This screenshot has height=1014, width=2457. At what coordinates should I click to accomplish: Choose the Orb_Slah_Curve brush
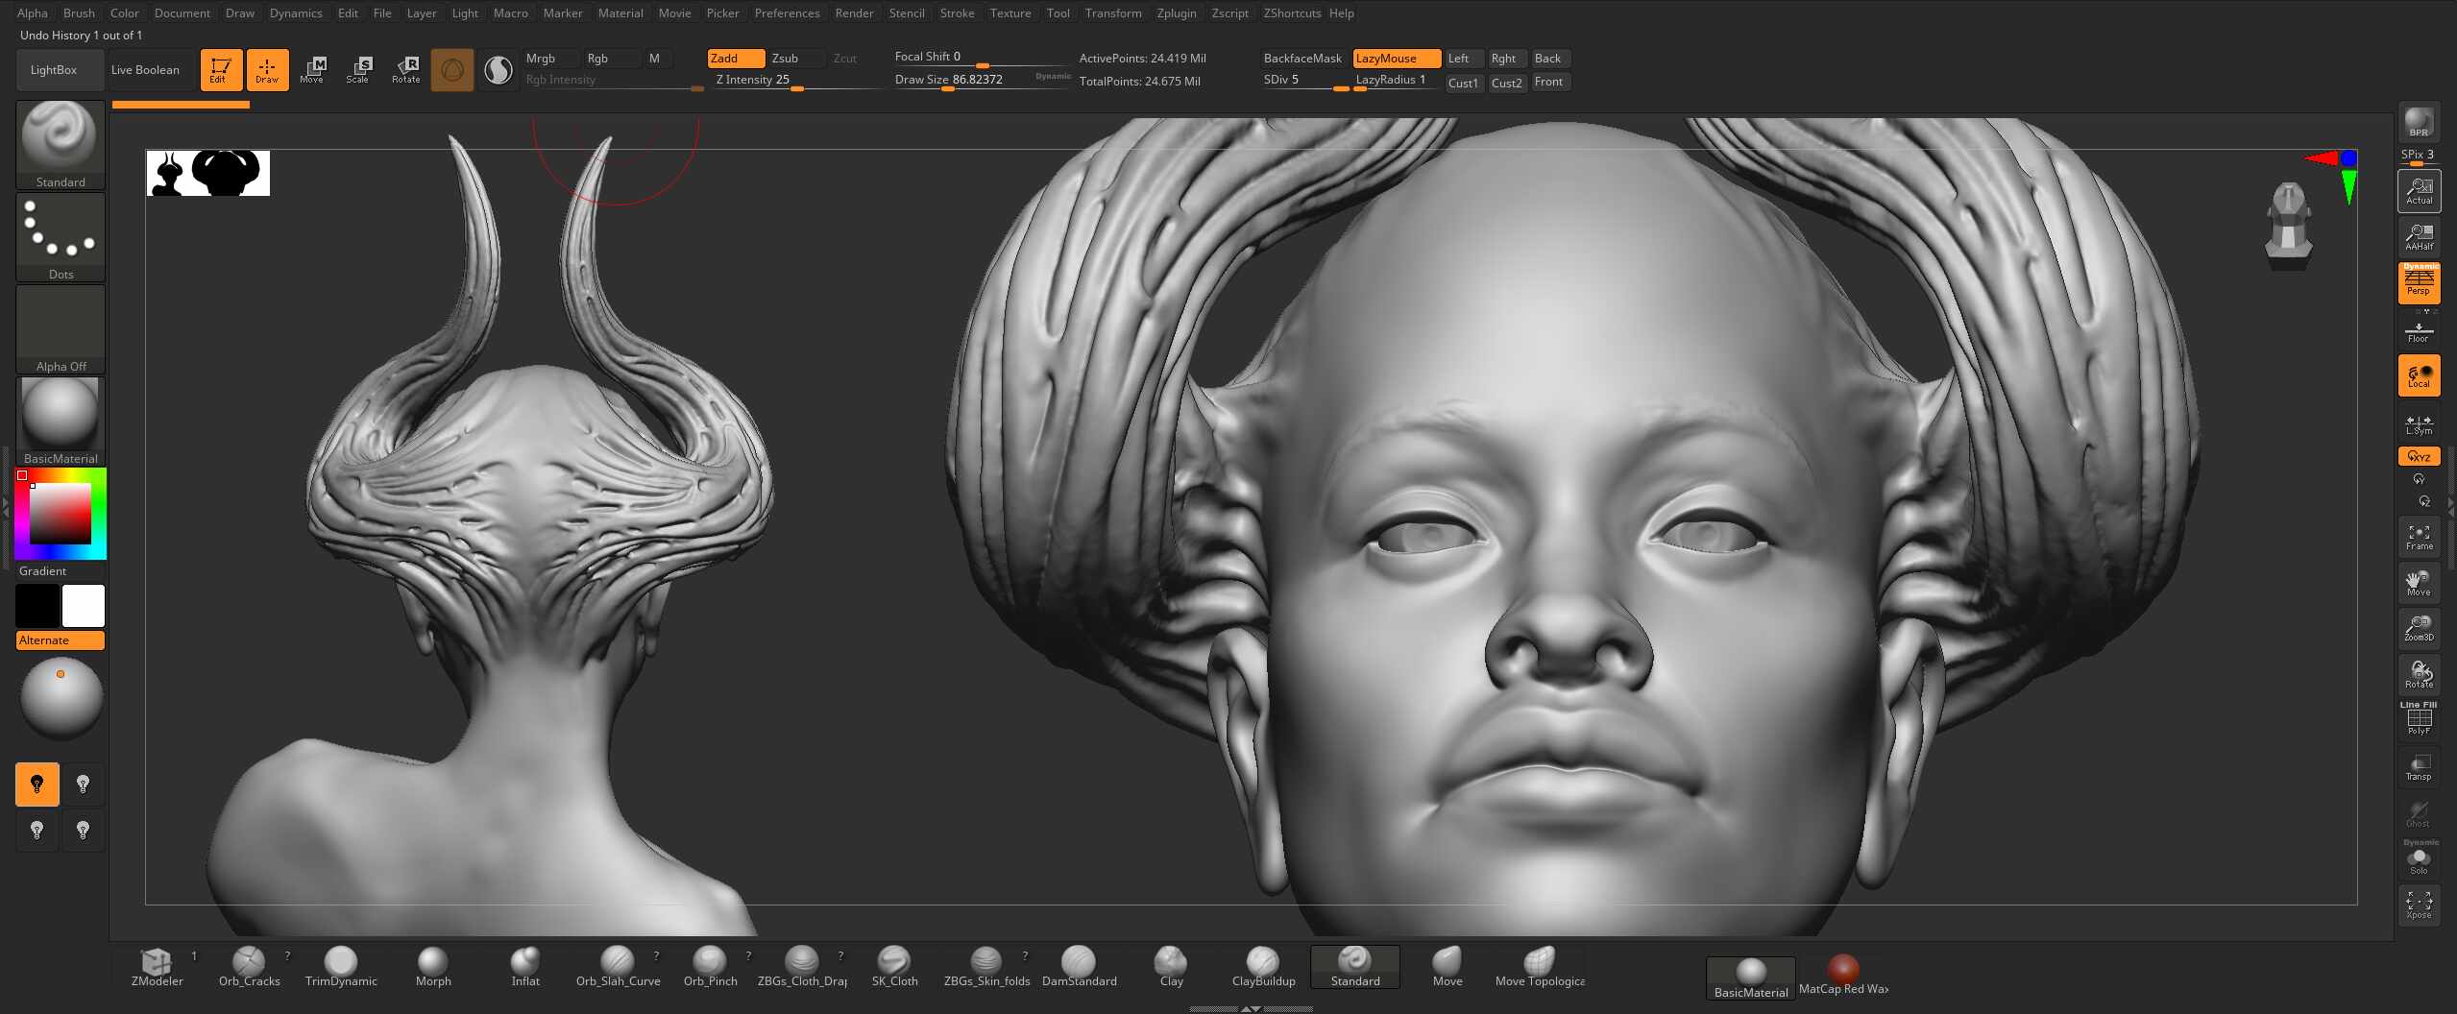click(618, 967)
